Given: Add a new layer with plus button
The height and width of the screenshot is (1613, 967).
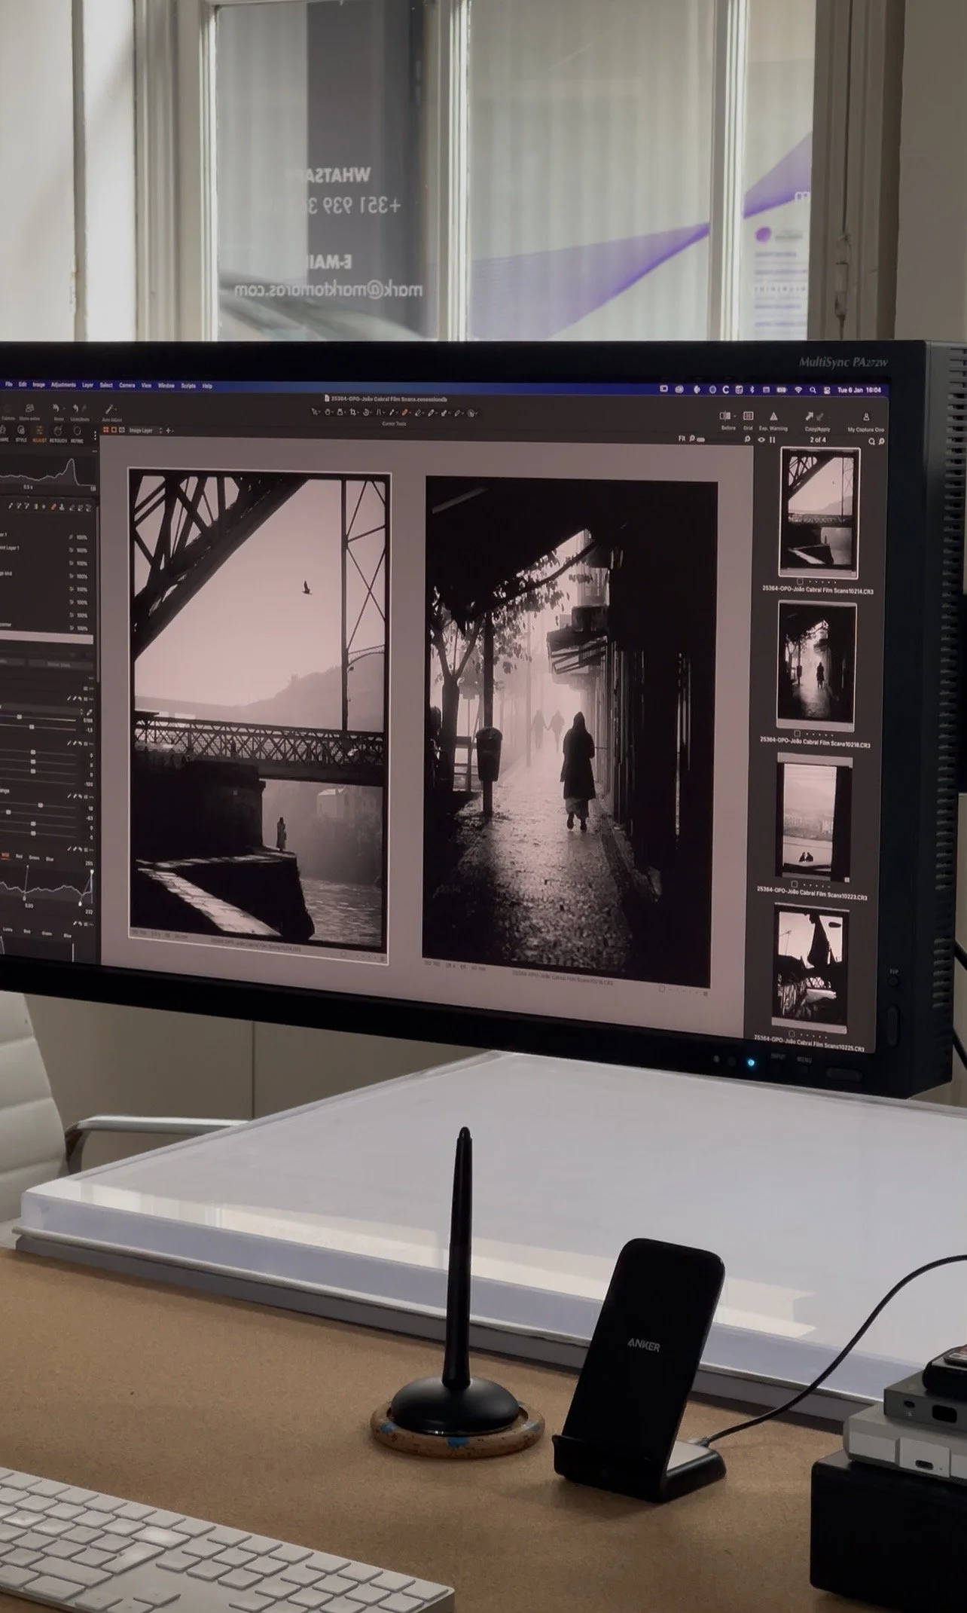Looking at the screenshot, I should coord(168,430).
